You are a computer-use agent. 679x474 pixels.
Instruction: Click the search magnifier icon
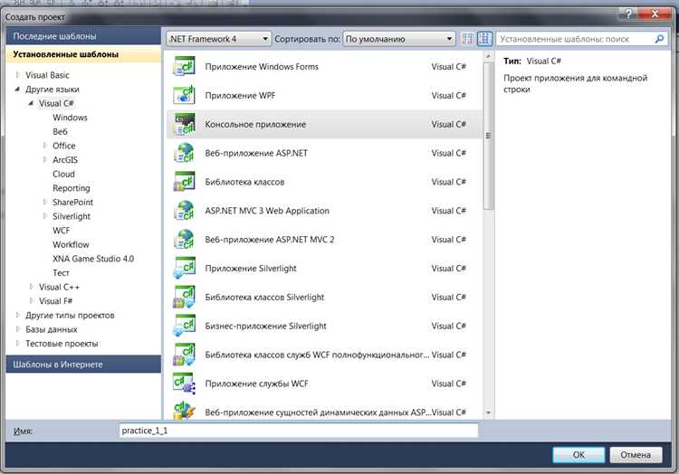pyautogui.click(x=659, y=39)
